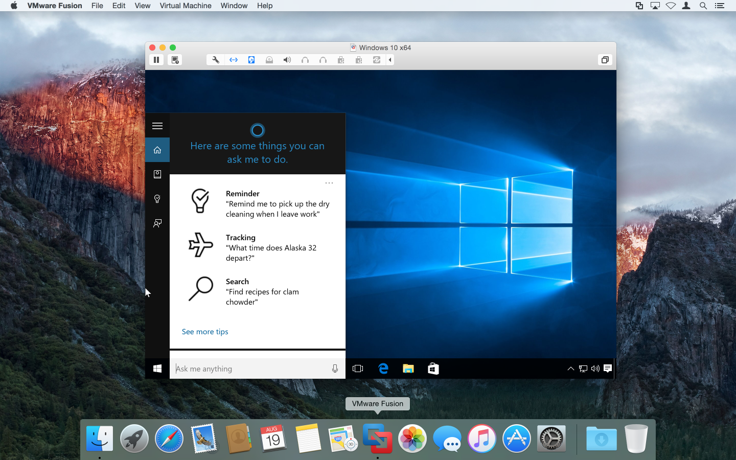This screenshot has height=460, width=736.
Task: Pause the virtual machine
Action: (x=156, y=60)
